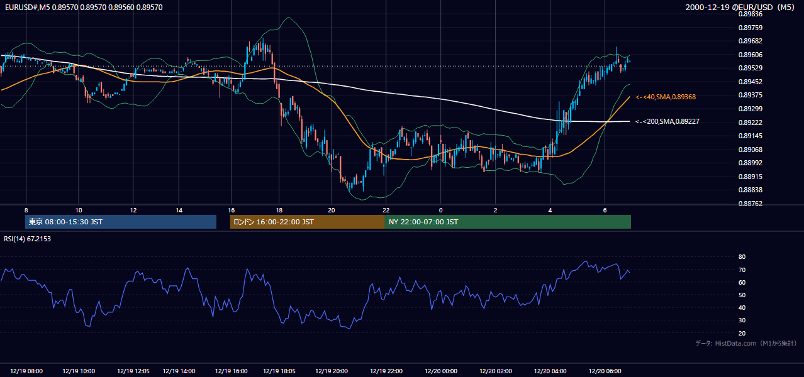This screenshot has height=377, width=804.
Task: Click RSI scale label 30
Action: click(x=742, y=320)
